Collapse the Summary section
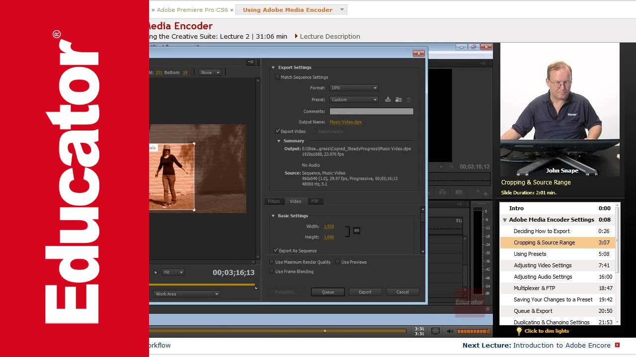The image size is (636, 357). (x=279, y=141)
